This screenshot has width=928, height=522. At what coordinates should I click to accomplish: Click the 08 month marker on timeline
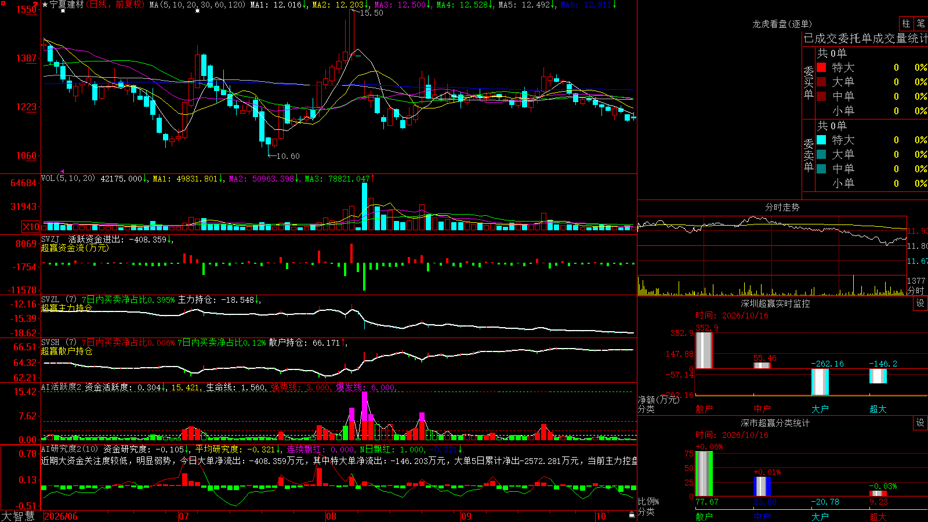tap(331, 516)
